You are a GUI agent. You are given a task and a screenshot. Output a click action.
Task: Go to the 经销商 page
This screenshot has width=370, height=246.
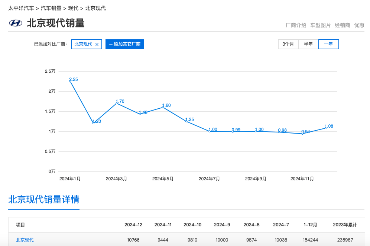[342, 25]
